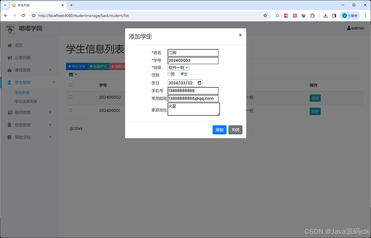Open the admin user menu
The width and height of the screenshot is (371, 238).
pyautogui.click(x=356, y=28)
